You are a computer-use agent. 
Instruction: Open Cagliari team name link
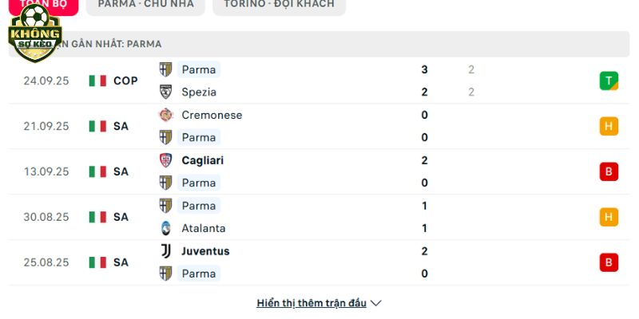click(x=203, y=160)
